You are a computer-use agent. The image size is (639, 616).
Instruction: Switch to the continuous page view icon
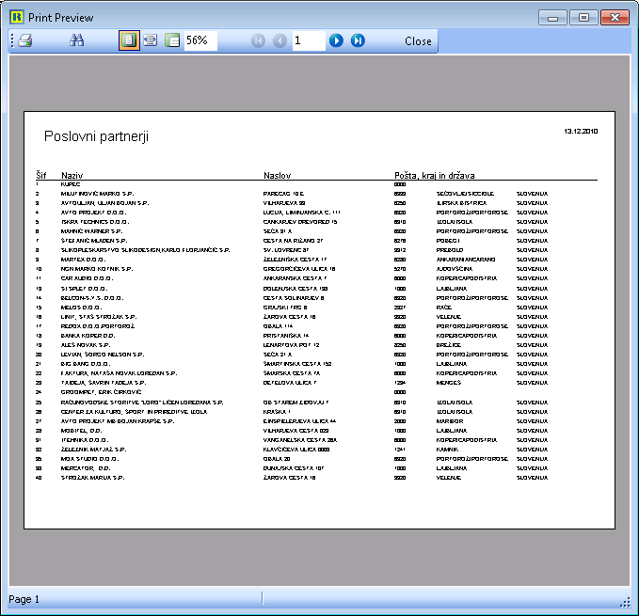point(151,40)
